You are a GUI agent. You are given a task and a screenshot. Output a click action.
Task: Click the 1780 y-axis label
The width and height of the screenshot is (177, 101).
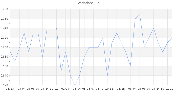(x=5, y=9)
